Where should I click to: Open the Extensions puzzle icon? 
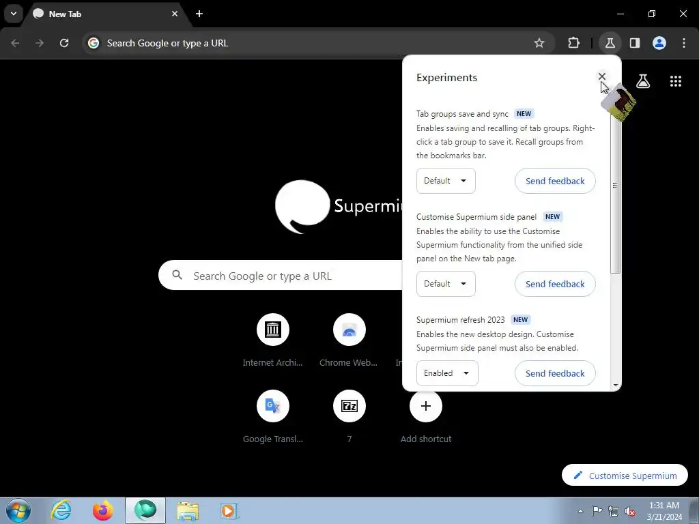coord(573,43)
